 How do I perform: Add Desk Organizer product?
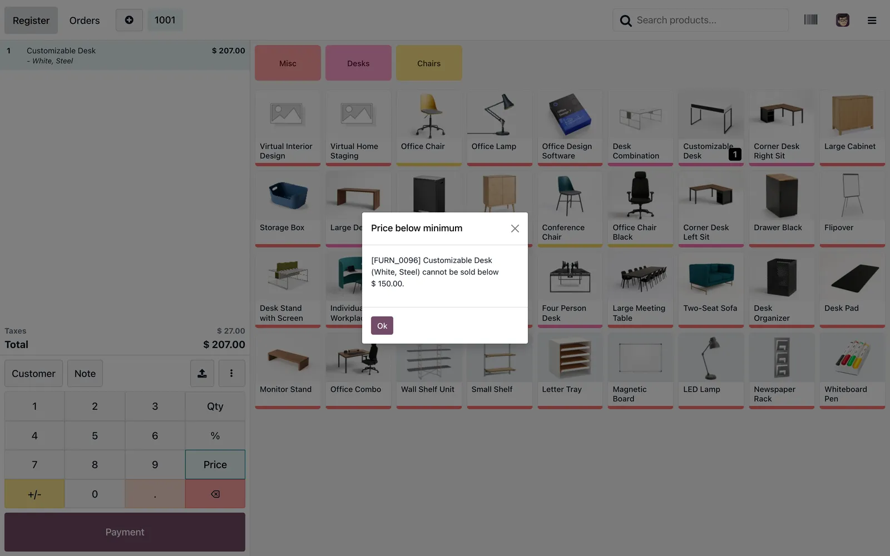pyautogui.click(x=782, y=290)
